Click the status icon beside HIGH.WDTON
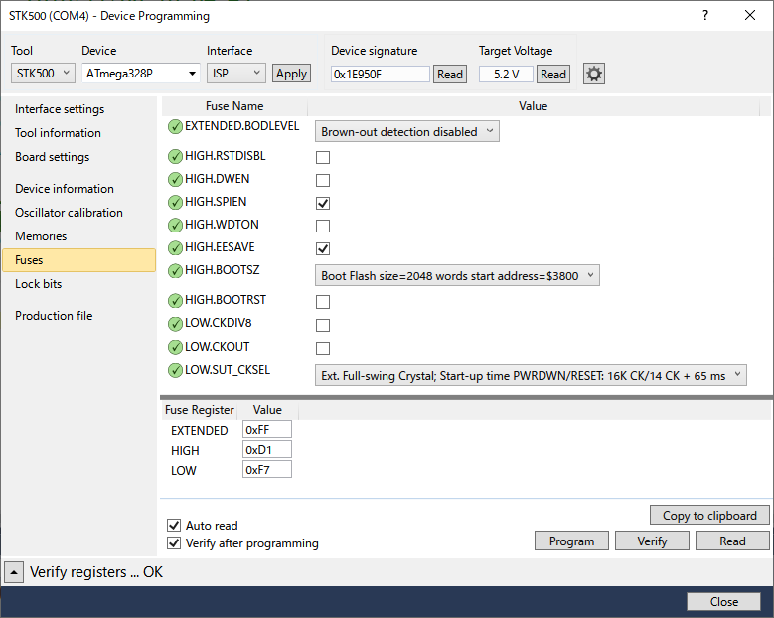 [175, 226]
